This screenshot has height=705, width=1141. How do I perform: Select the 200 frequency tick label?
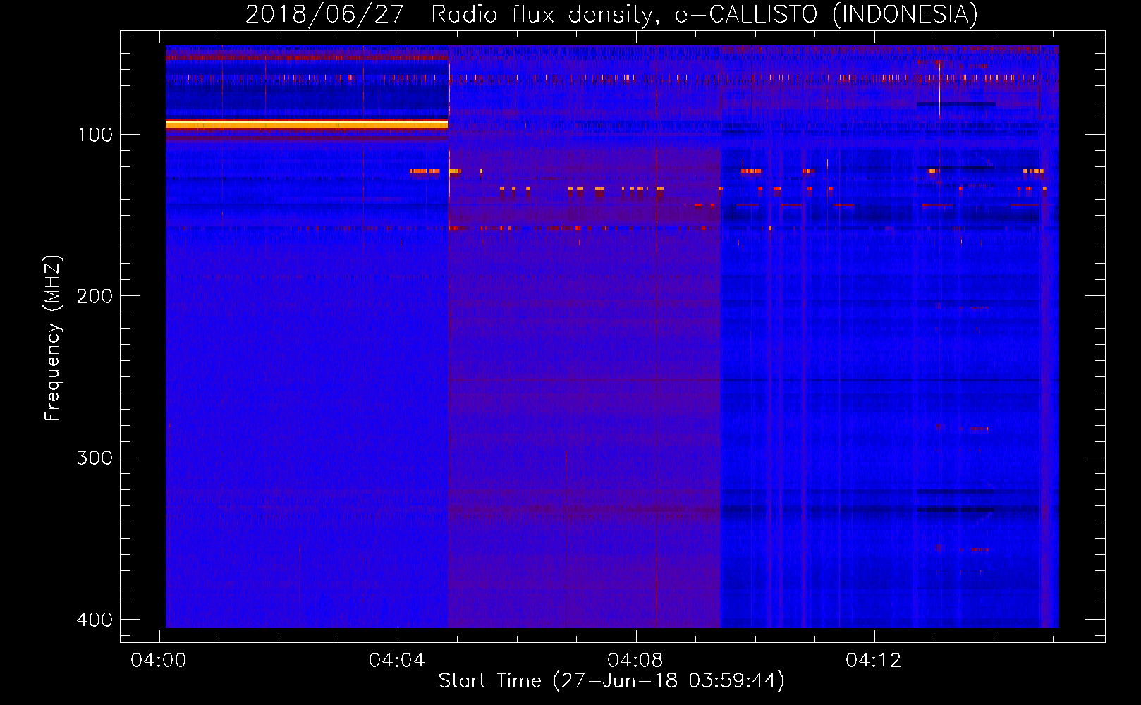coord(94,296)
